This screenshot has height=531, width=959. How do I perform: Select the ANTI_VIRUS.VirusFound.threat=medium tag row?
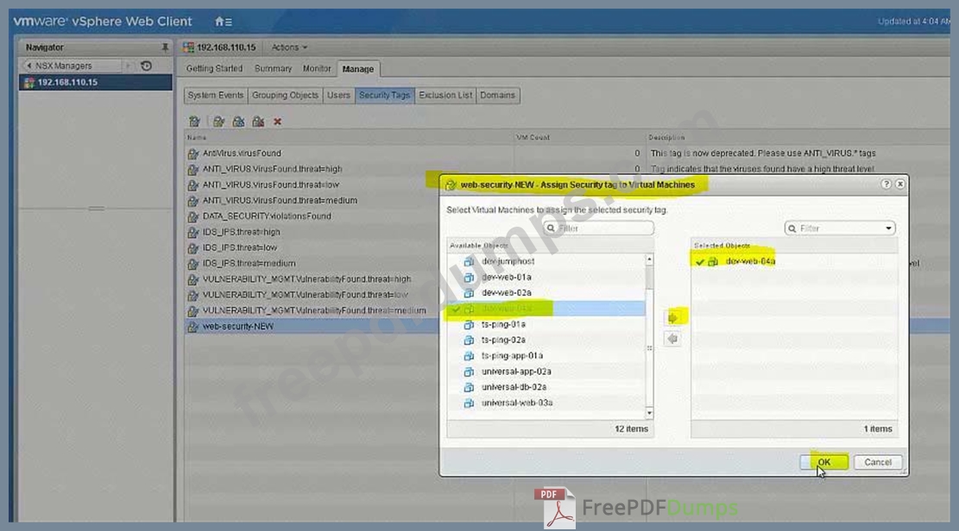(281, 201)
